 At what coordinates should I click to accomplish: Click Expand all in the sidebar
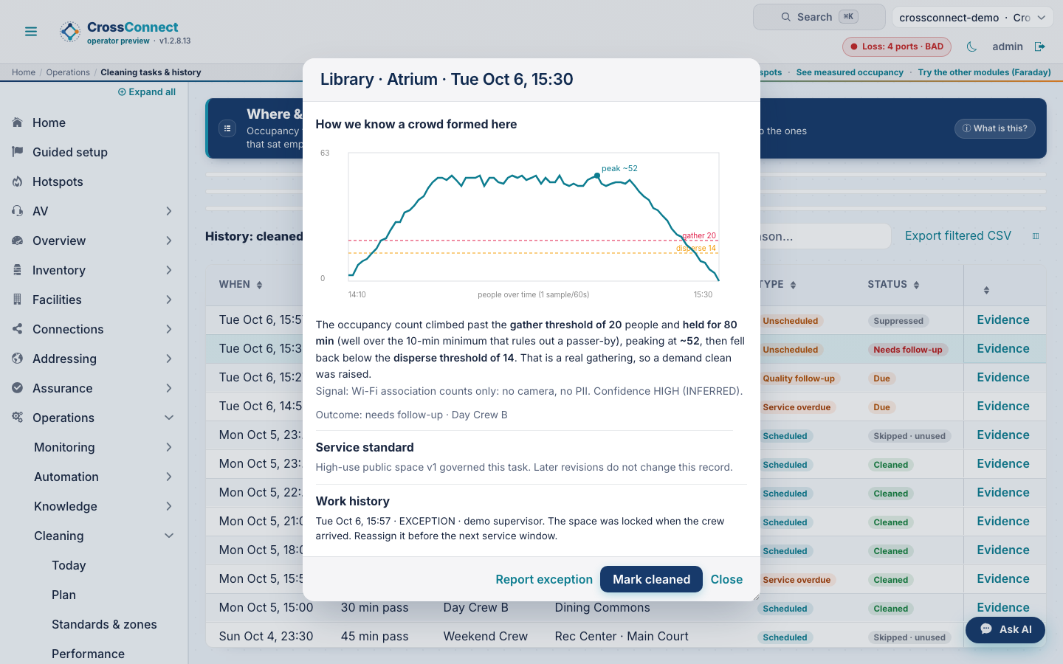pyautogui.click(x=147, y=92)
